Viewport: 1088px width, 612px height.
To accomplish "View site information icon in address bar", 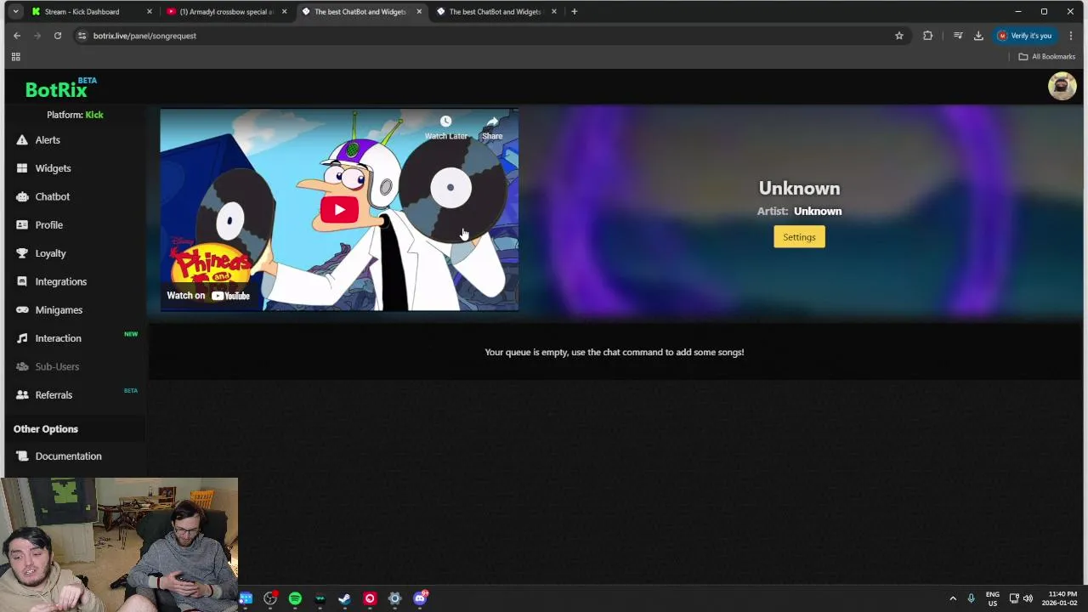I will point(82,36).
